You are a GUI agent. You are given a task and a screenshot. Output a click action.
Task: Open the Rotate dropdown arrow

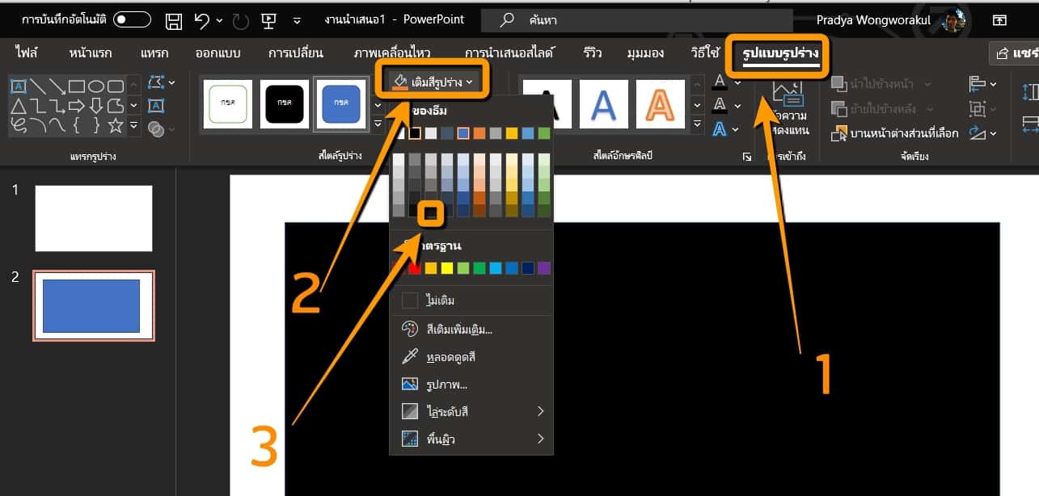point(994,133)
